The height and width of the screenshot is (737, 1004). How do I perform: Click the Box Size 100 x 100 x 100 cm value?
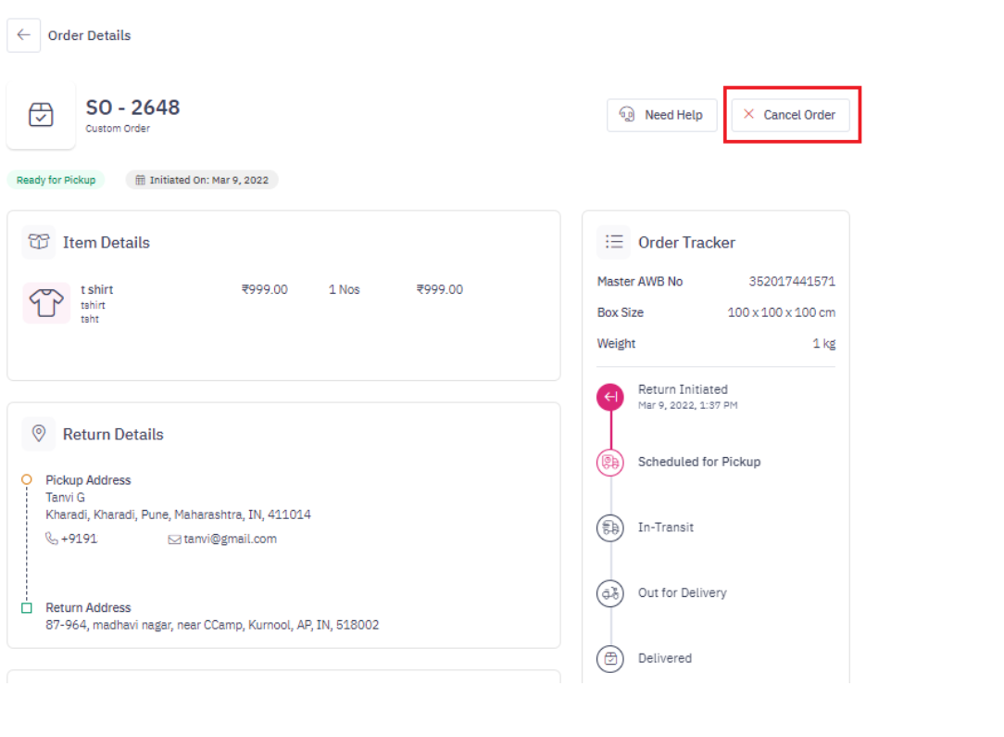coord(781,312)
